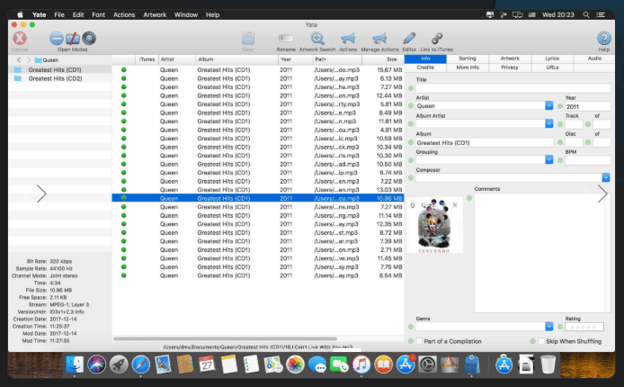Image resolution: width=624 pixels, height=387 pixels.
Task: Toggle the green indicator beside the Grouping field
Action: (411, 160)
